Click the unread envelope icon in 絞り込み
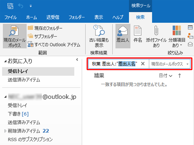Image resolution: width=194 pixels, height=145 pixels. point(190,44)
